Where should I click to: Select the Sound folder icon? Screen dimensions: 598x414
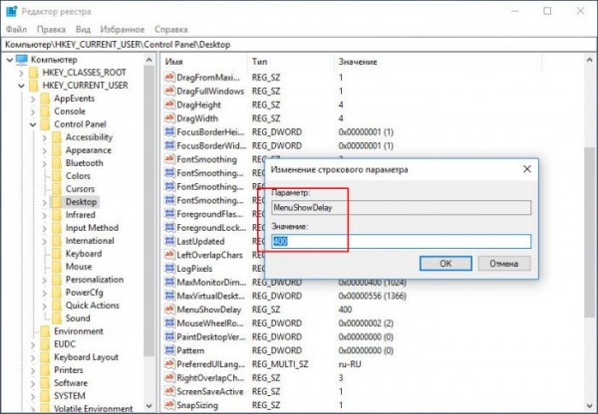[57, 318]
